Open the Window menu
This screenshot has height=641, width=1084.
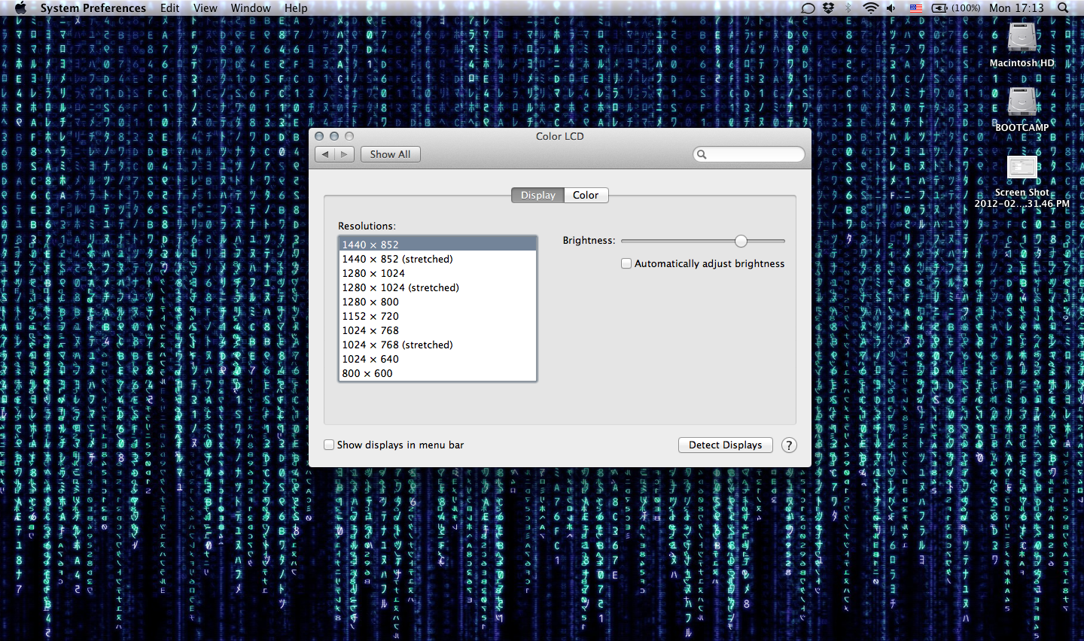(251, 8)
